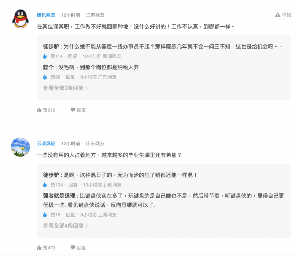The image size is (296, 256).
Task: Expand 查看全部4条回复
Action: 65,226
